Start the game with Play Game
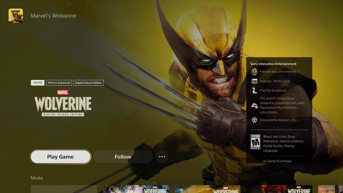This screenshot has width=343, height=193. click(x=61, y=157)
